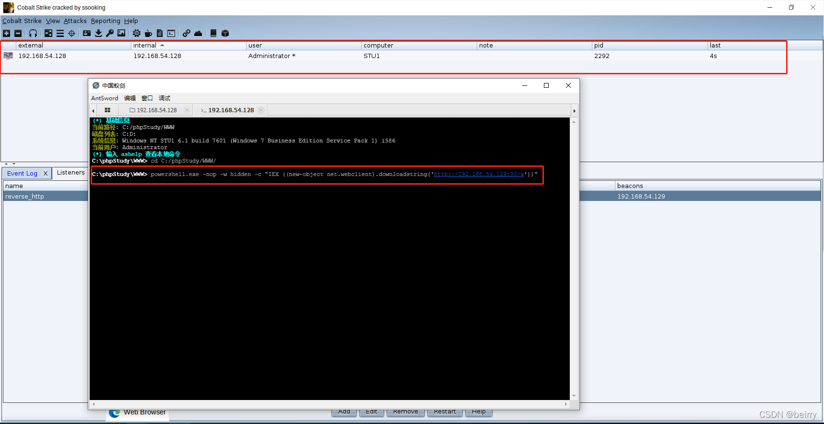Open the 窗口 menu in AntSword
824x424 pixels.
[147, 98]
